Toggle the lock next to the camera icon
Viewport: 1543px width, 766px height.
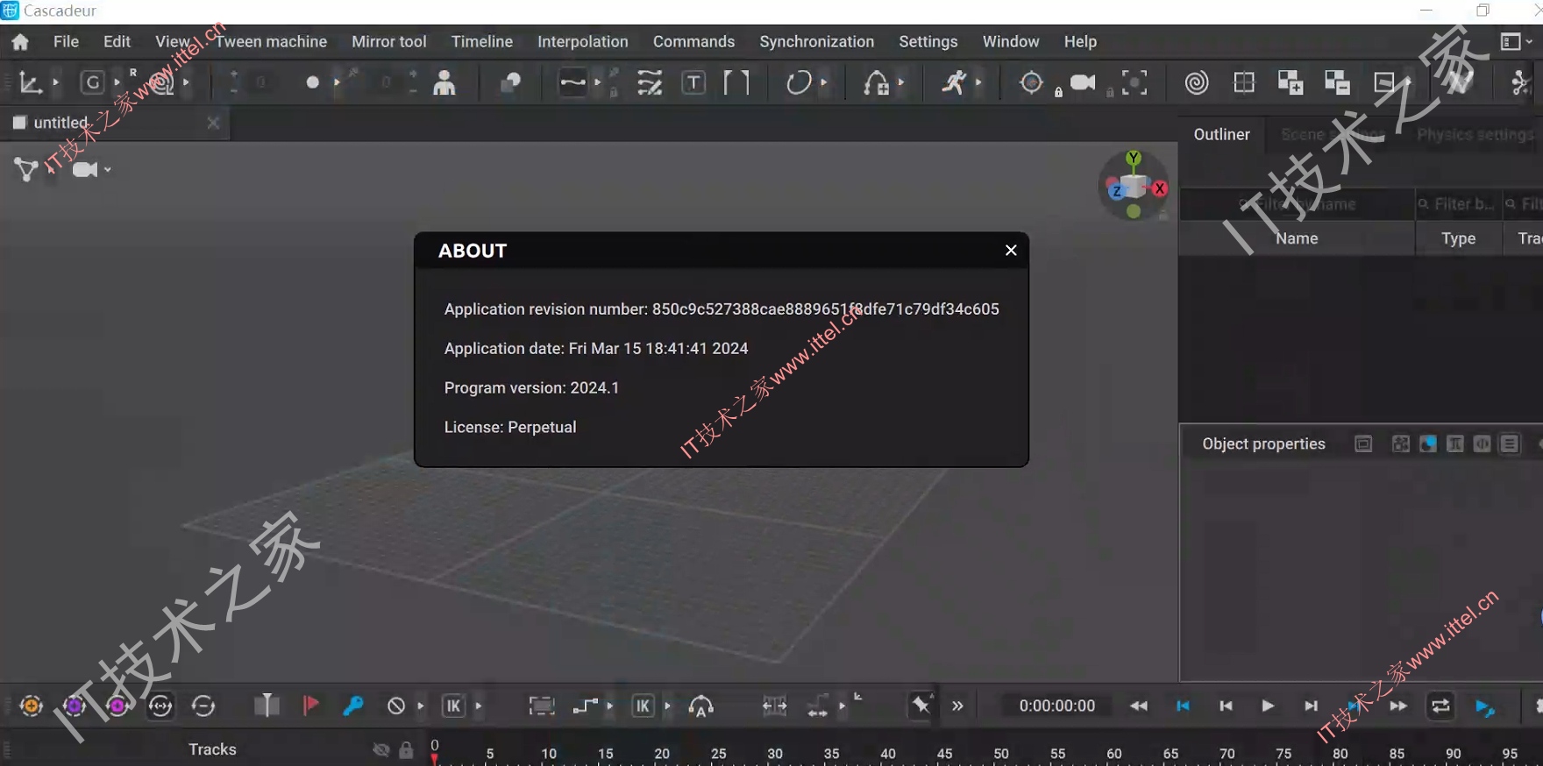(1110, 92)
